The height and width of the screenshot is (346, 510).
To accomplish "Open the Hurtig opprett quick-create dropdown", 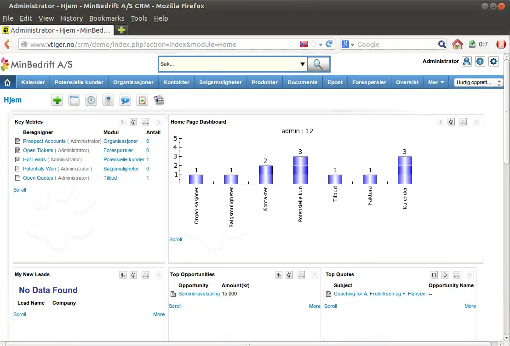I will tap(478, 83).
